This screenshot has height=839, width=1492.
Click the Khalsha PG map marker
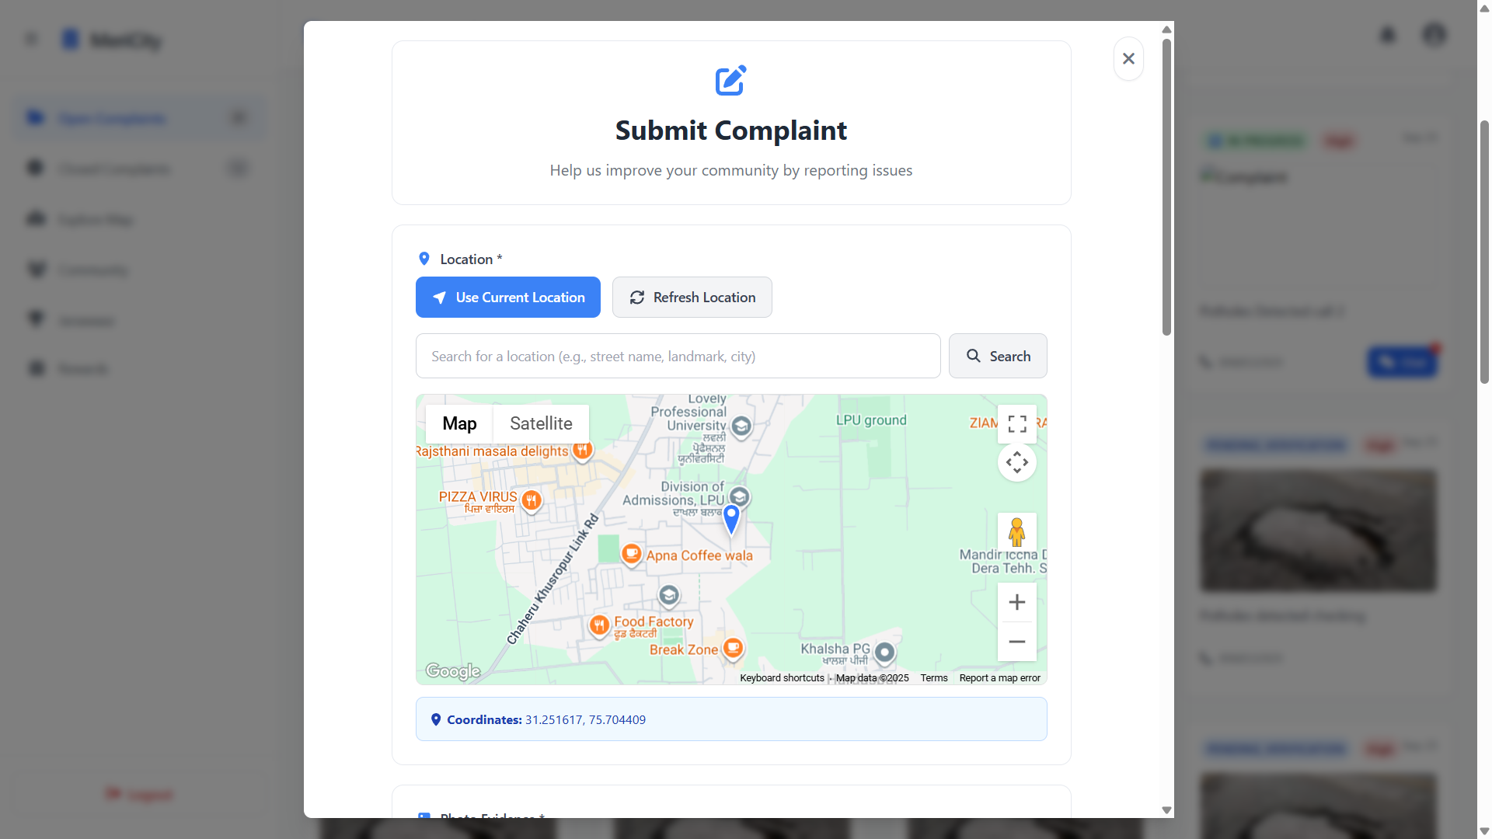(x=884, y=653)
